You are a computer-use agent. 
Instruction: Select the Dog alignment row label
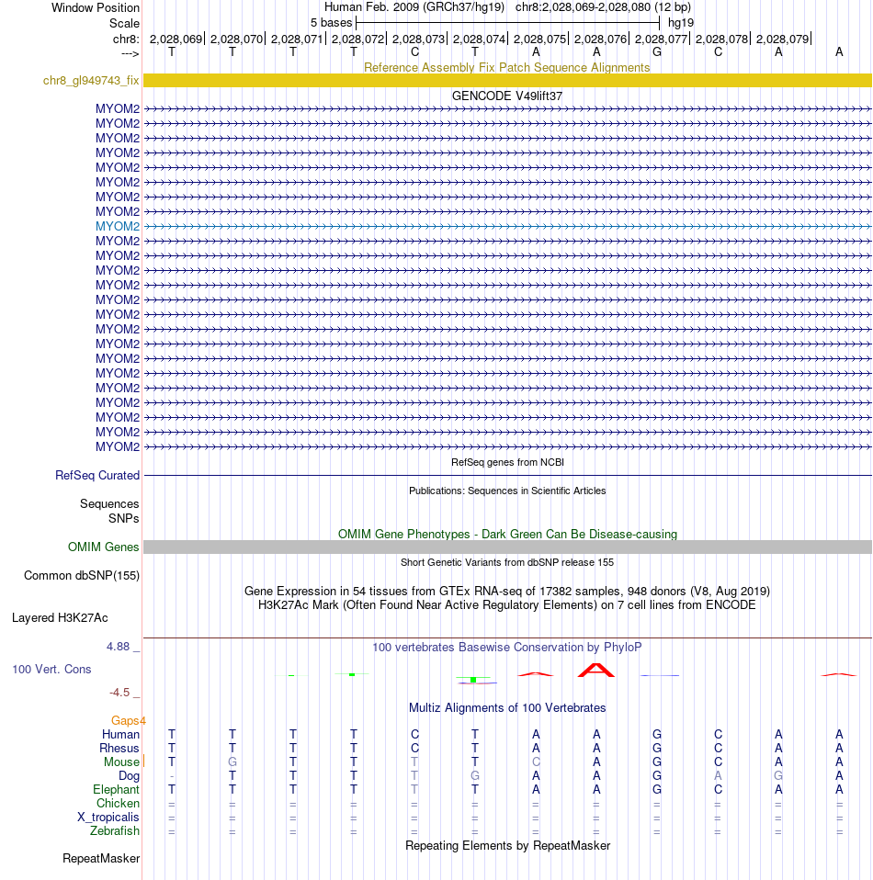(130, 775)
